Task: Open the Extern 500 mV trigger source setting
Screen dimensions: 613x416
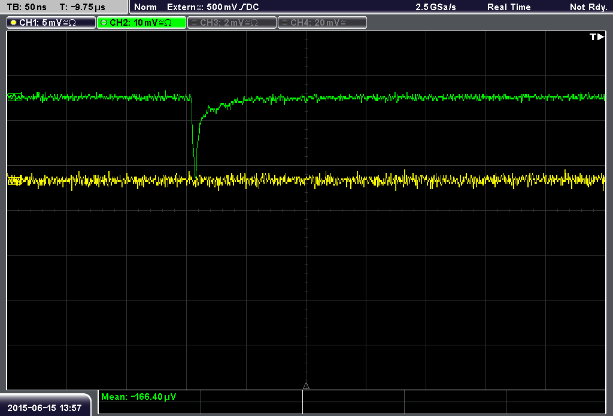Action: click(x=213, y=7)
